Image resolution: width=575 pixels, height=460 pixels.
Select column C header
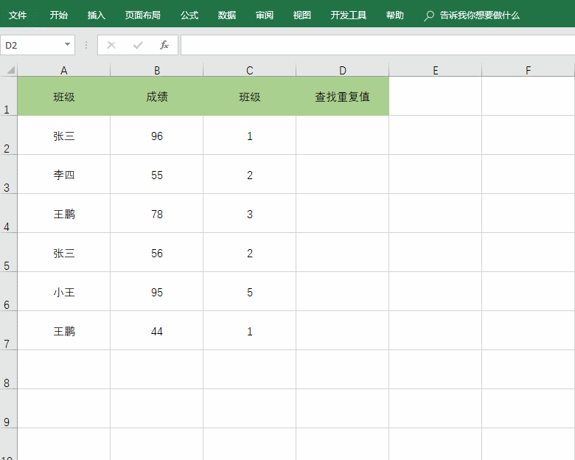point(249,70)
